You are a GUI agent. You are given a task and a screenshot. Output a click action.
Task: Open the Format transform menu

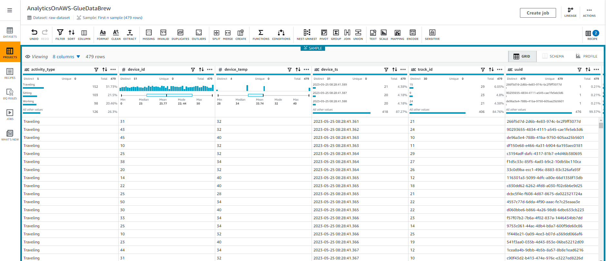click(103, 34)
